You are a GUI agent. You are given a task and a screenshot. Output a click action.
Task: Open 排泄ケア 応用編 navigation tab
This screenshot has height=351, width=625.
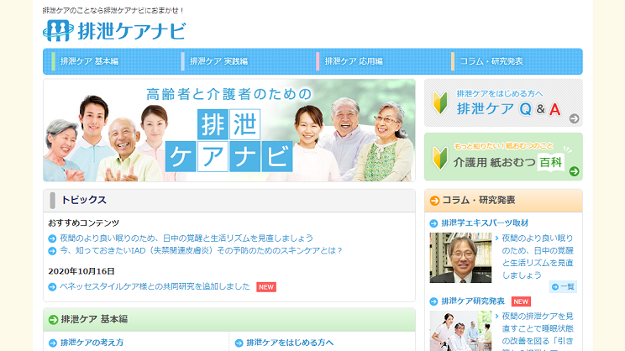[354, 61]
